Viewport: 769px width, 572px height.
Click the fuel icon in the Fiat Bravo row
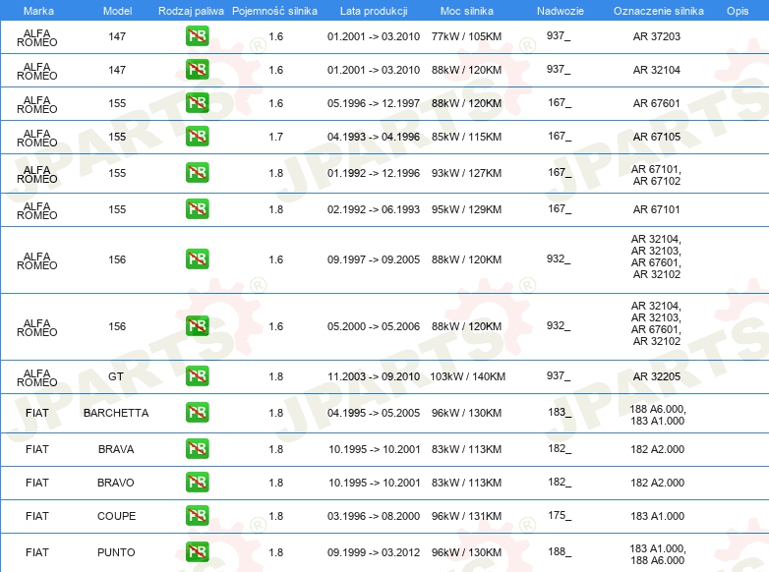coord(197,483)
